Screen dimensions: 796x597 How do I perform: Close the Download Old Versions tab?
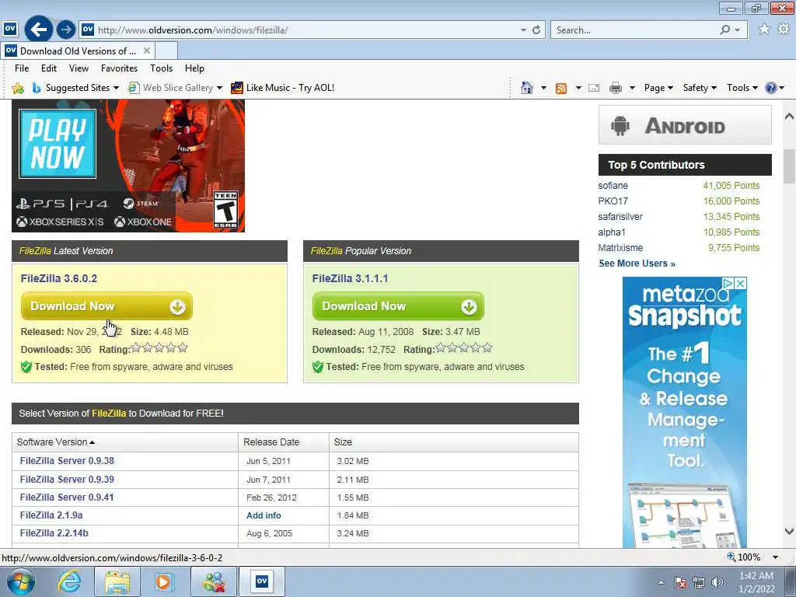[147, 51]
